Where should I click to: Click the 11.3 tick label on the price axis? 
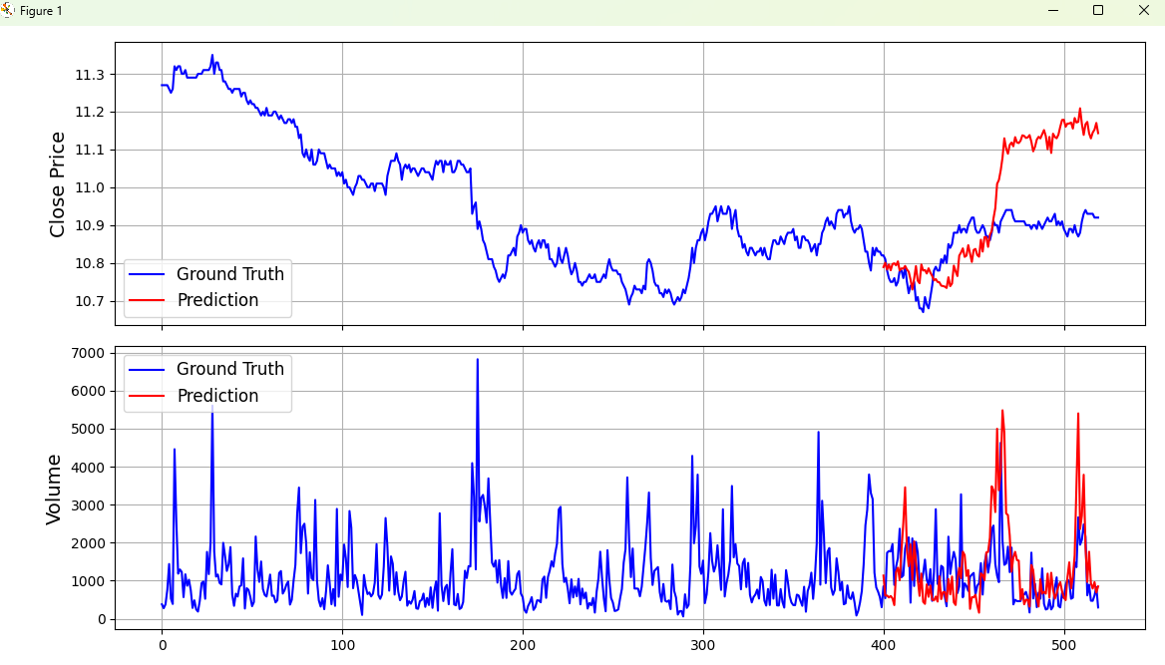90,75
